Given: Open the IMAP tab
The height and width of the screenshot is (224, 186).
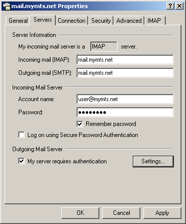Looking at the screenshot, I should pyautogui.click(x=154, y=21).
